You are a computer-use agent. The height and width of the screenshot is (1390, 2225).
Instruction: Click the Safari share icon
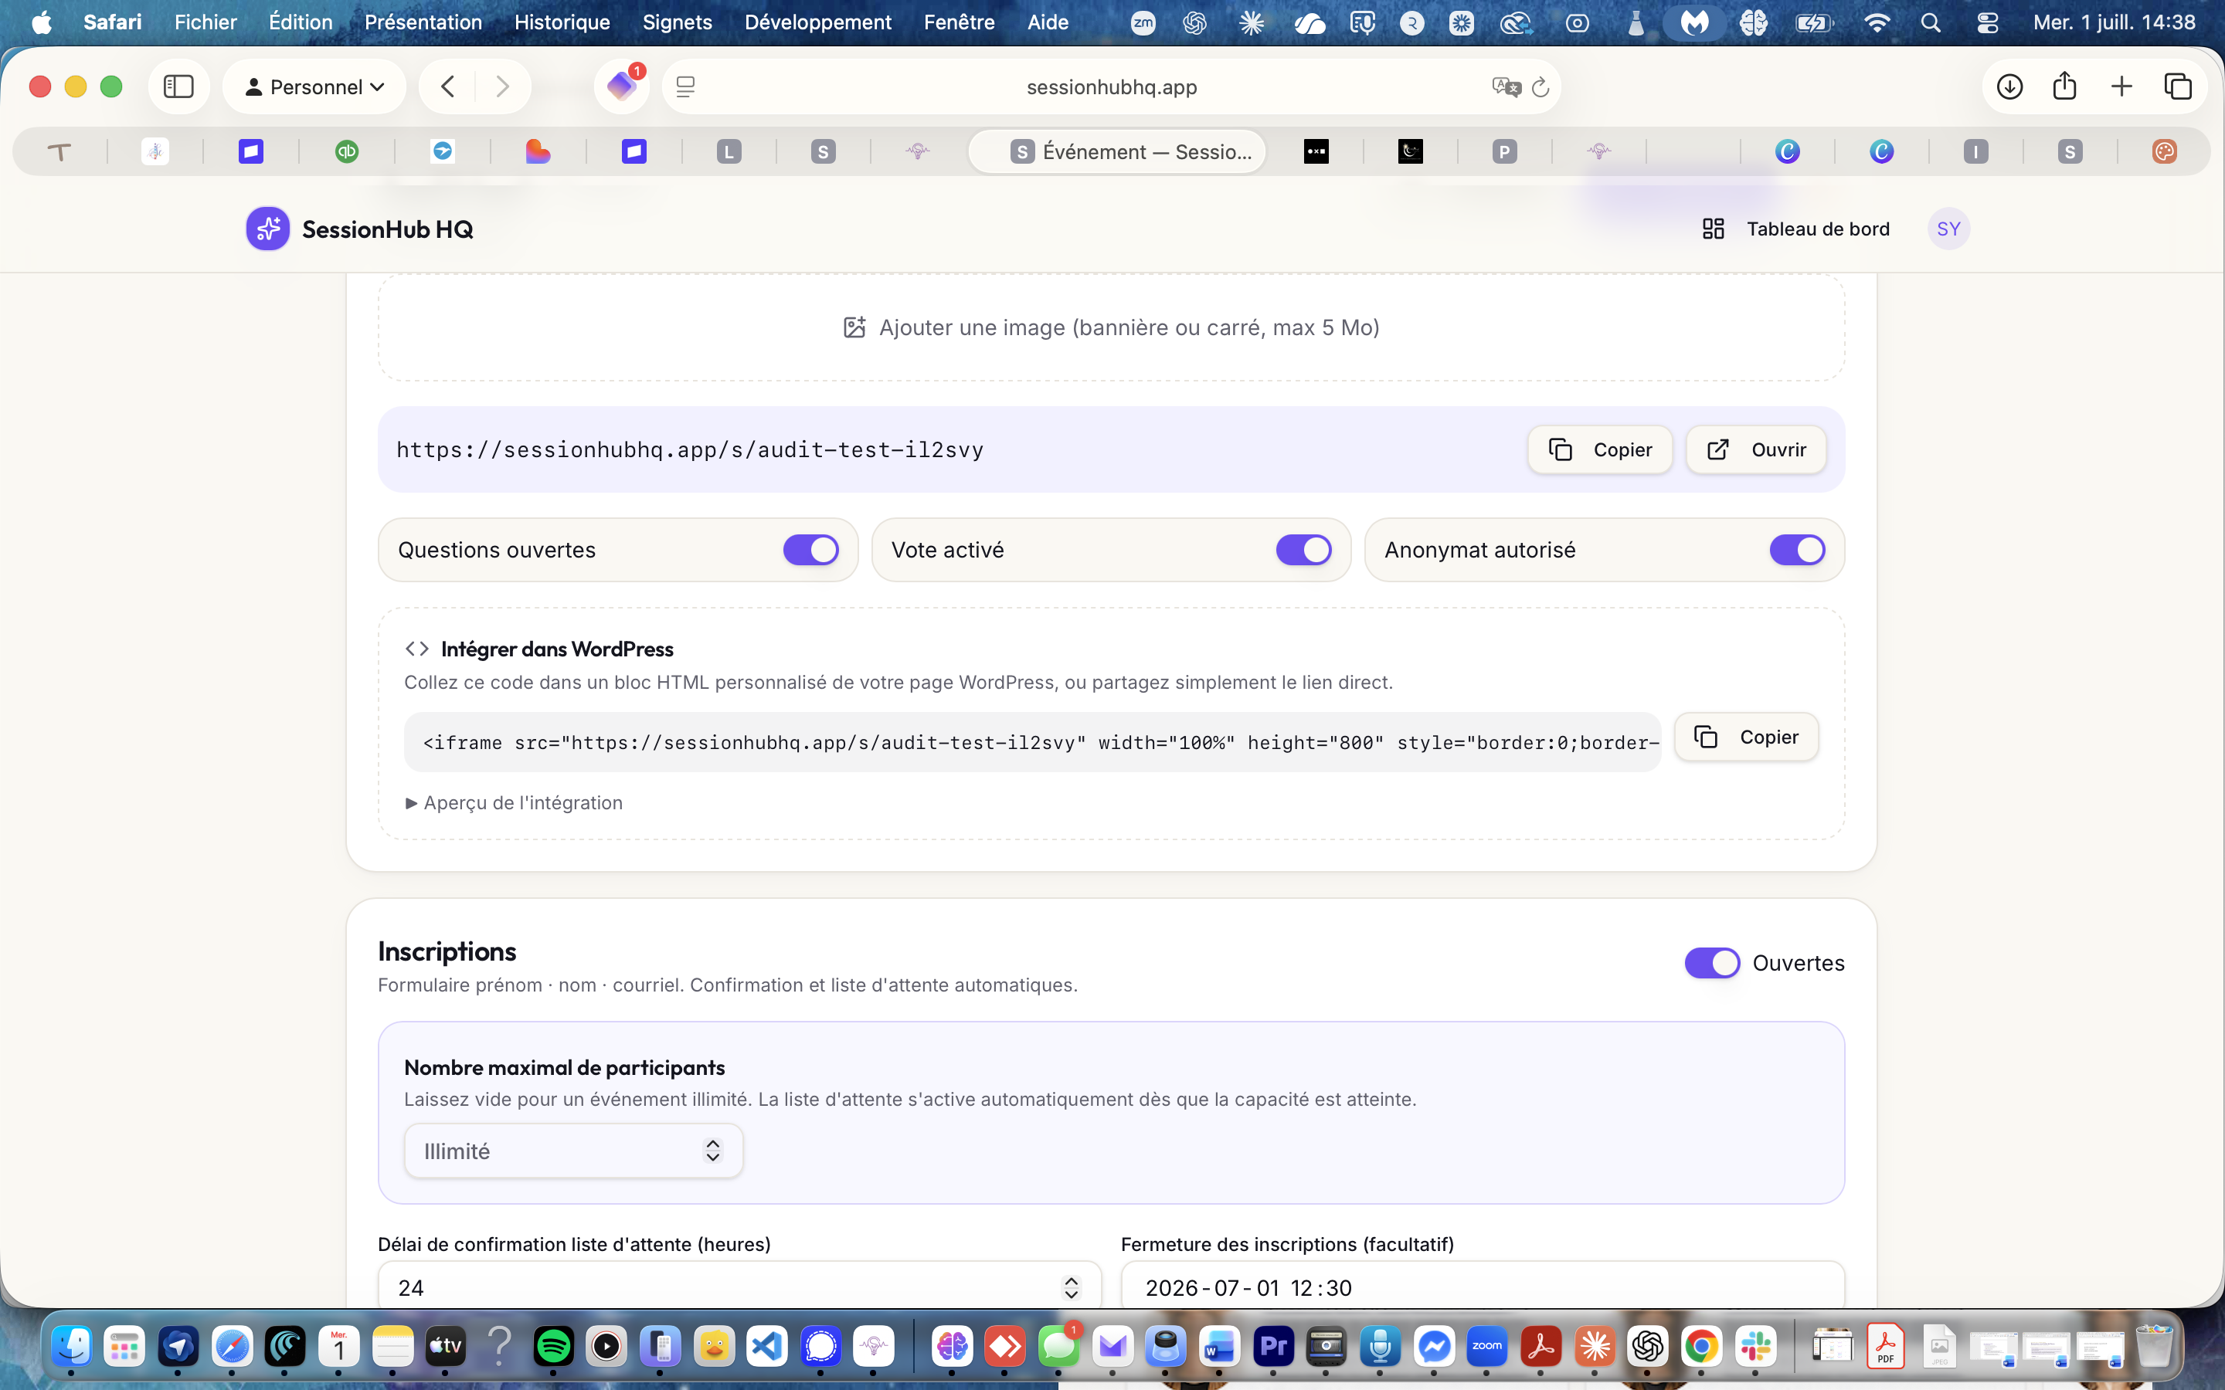[2065, 86]
